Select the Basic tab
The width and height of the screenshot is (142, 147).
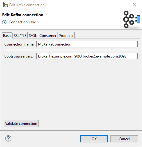pos(7,35)
